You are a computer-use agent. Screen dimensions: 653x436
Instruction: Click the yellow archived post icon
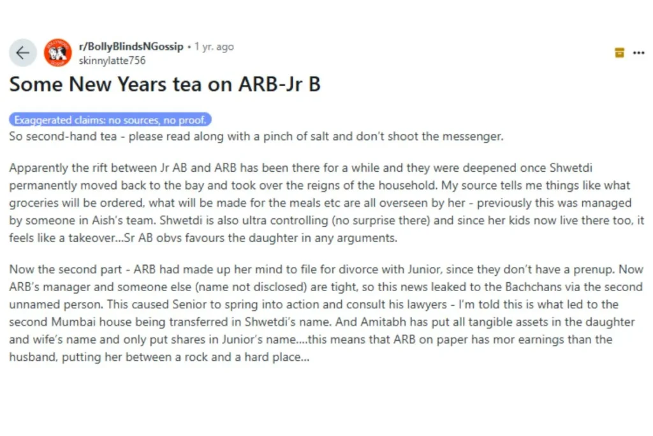(x=619, y=53)
